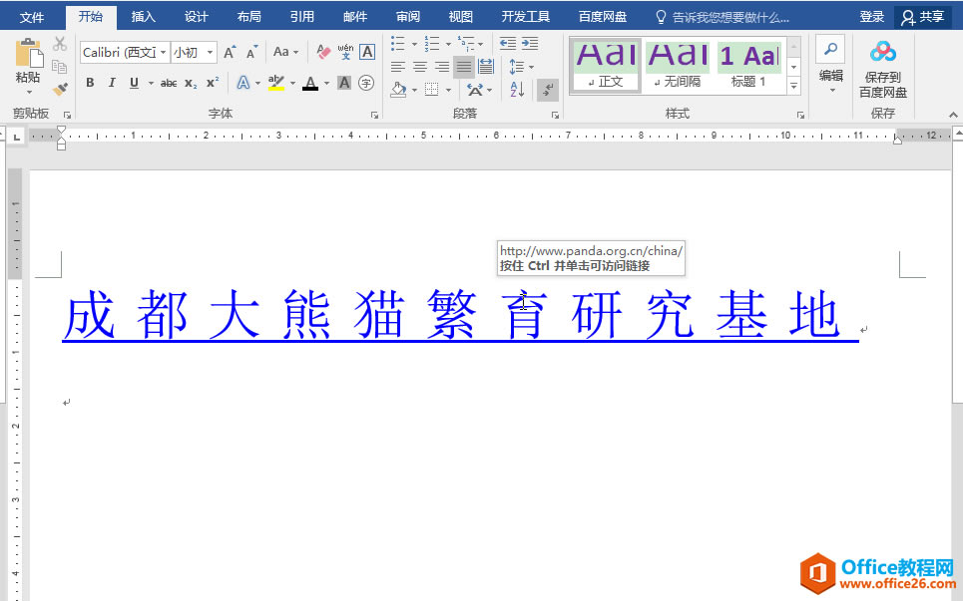Open the lightbulb tell-me search box
The height and width of the screenshot is (601, 963).
point(722,17)
